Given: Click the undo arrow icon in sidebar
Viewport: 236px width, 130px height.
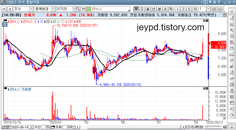Looking at the screenshot, I should 232,109.
